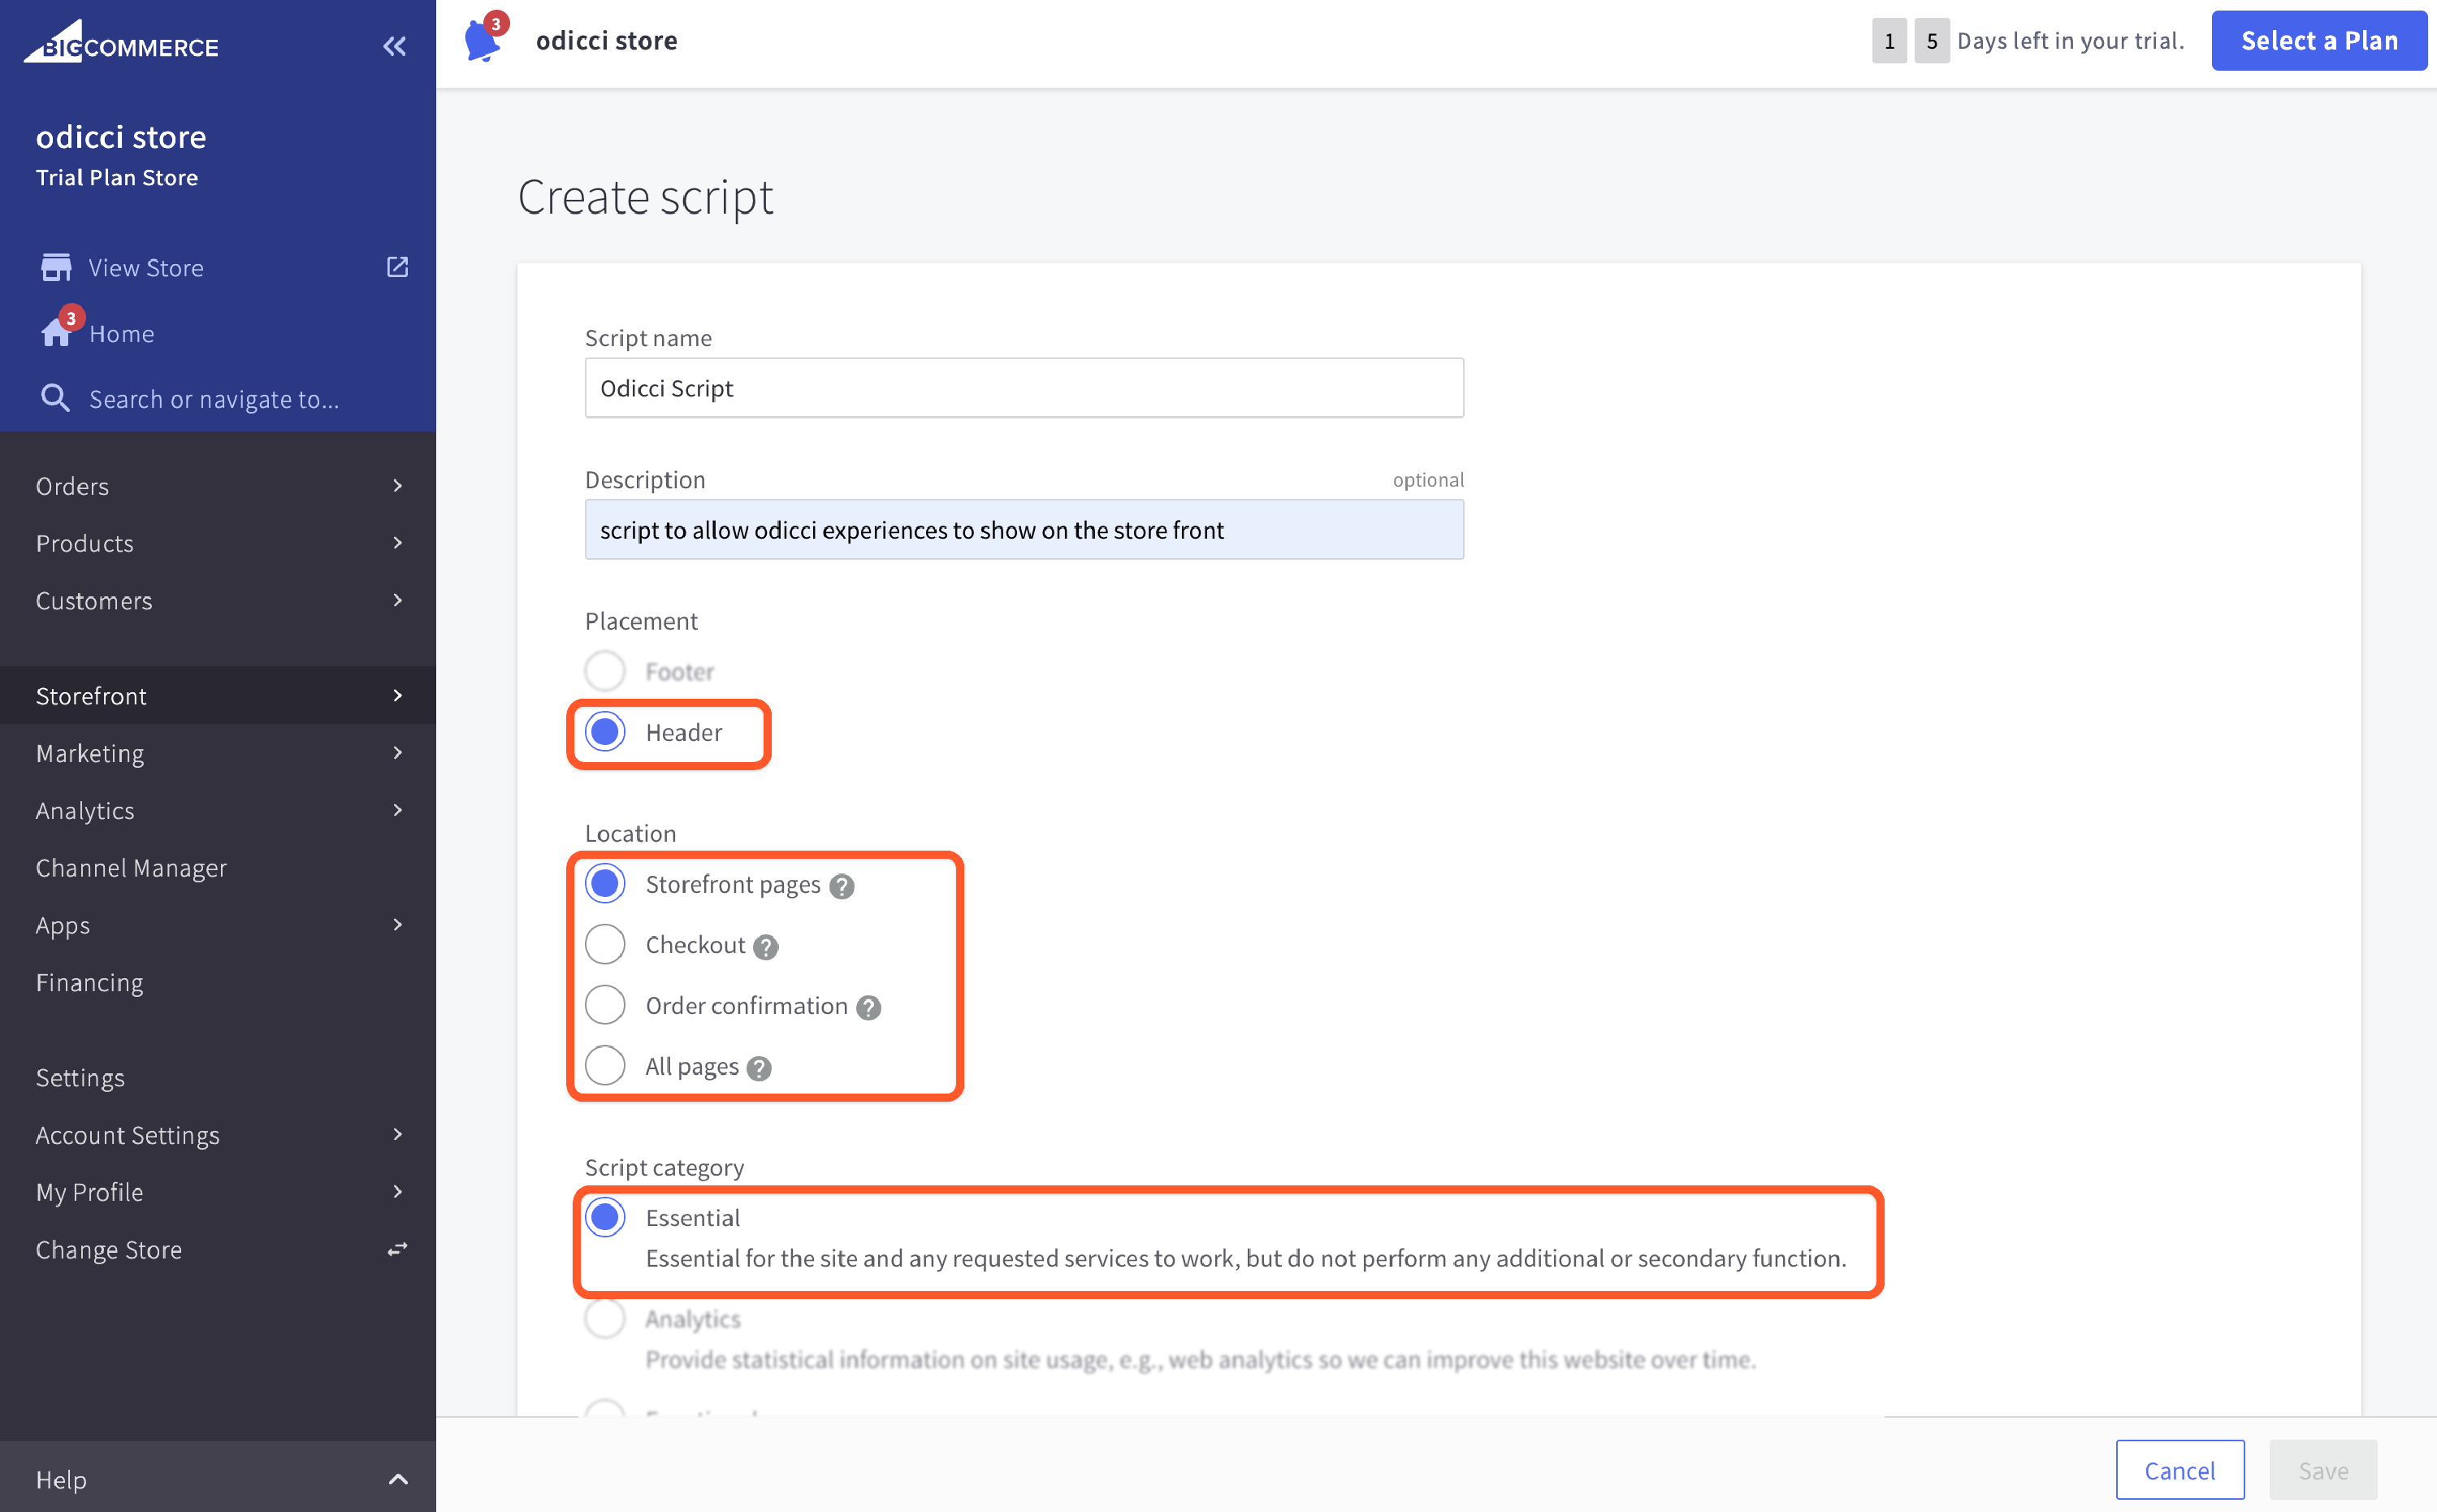Collapse the sidebar with double-chevron icon

tap(395, 46)
